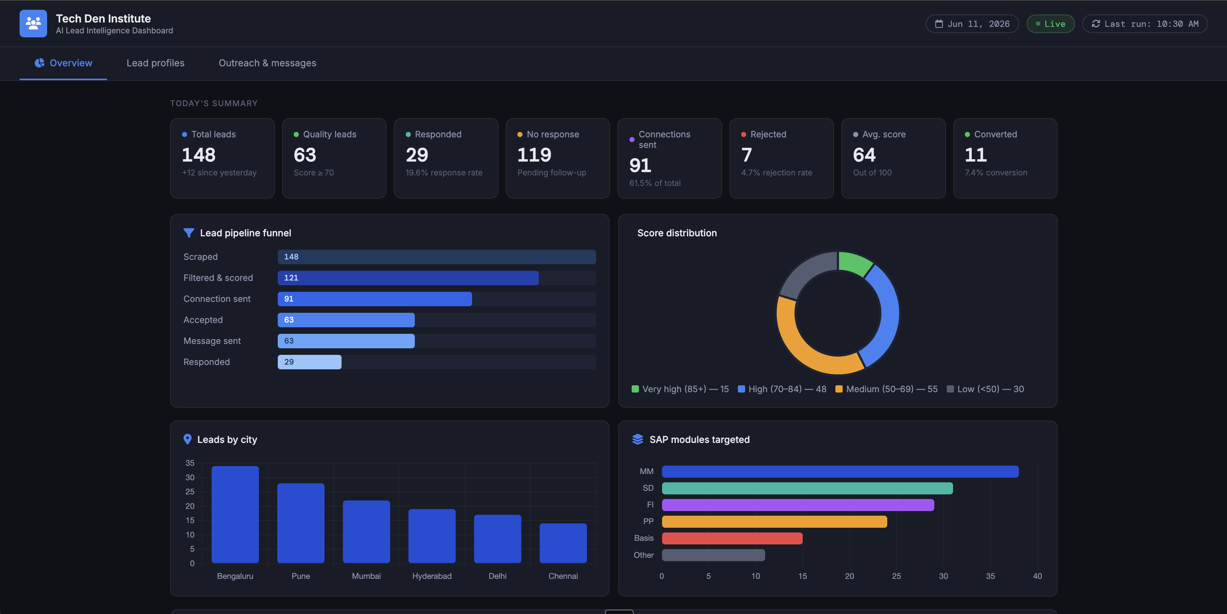
Task: Click the 'AI Lead Intelligence Dashboard' subtitle
Action: (x=114, y=31)
